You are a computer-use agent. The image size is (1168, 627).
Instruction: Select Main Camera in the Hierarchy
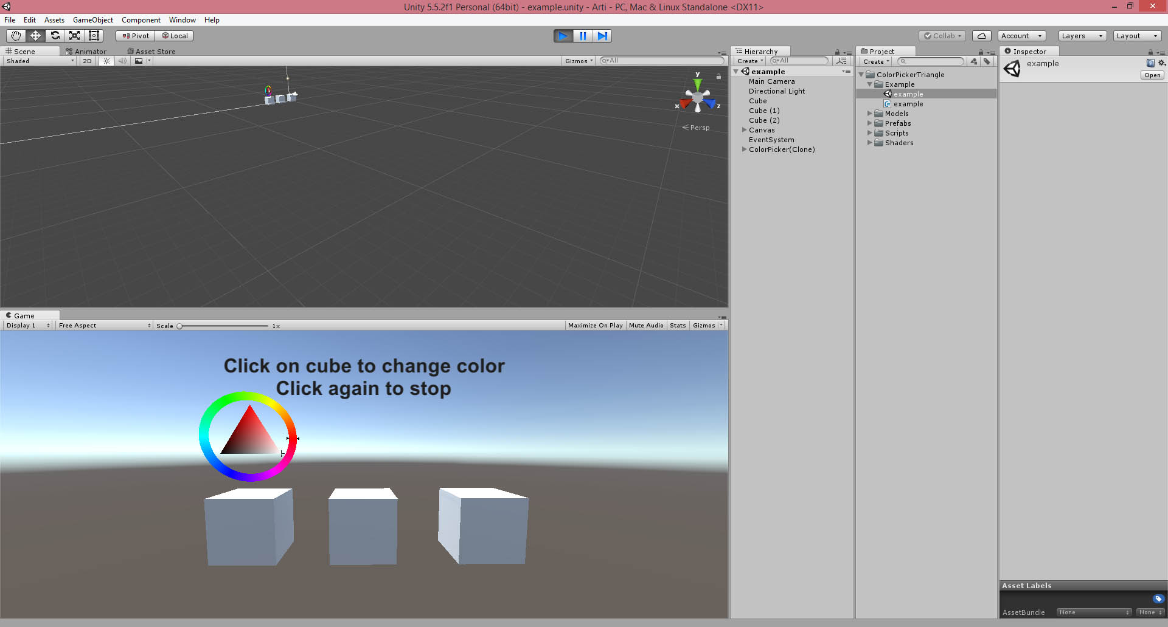[771, 81]
